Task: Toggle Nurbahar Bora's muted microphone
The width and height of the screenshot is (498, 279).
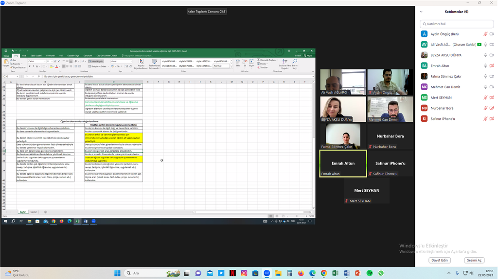Action: point(485,108)
